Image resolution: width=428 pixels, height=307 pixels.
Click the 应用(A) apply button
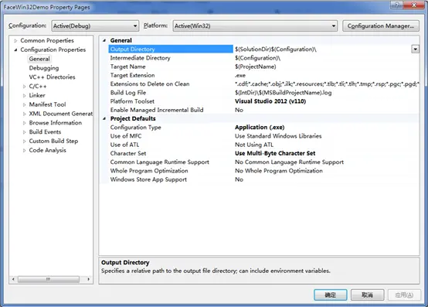pyautogui.click(x=404, y=295)
